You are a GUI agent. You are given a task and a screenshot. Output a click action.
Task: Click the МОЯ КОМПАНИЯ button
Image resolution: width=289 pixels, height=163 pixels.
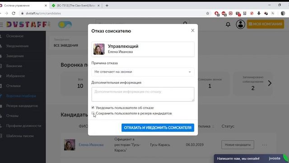pyautogui.click(x=266, y=24)
